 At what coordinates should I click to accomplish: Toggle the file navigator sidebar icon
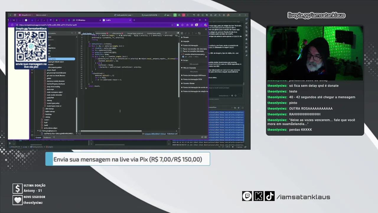coord(80,33)
